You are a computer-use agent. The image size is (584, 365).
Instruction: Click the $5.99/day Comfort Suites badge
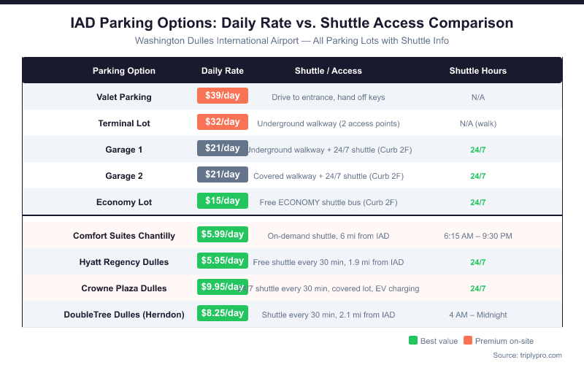coord(223,234)
